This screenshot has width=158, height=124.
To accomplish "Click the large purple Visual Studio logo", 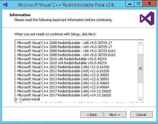I will [147, 19].
